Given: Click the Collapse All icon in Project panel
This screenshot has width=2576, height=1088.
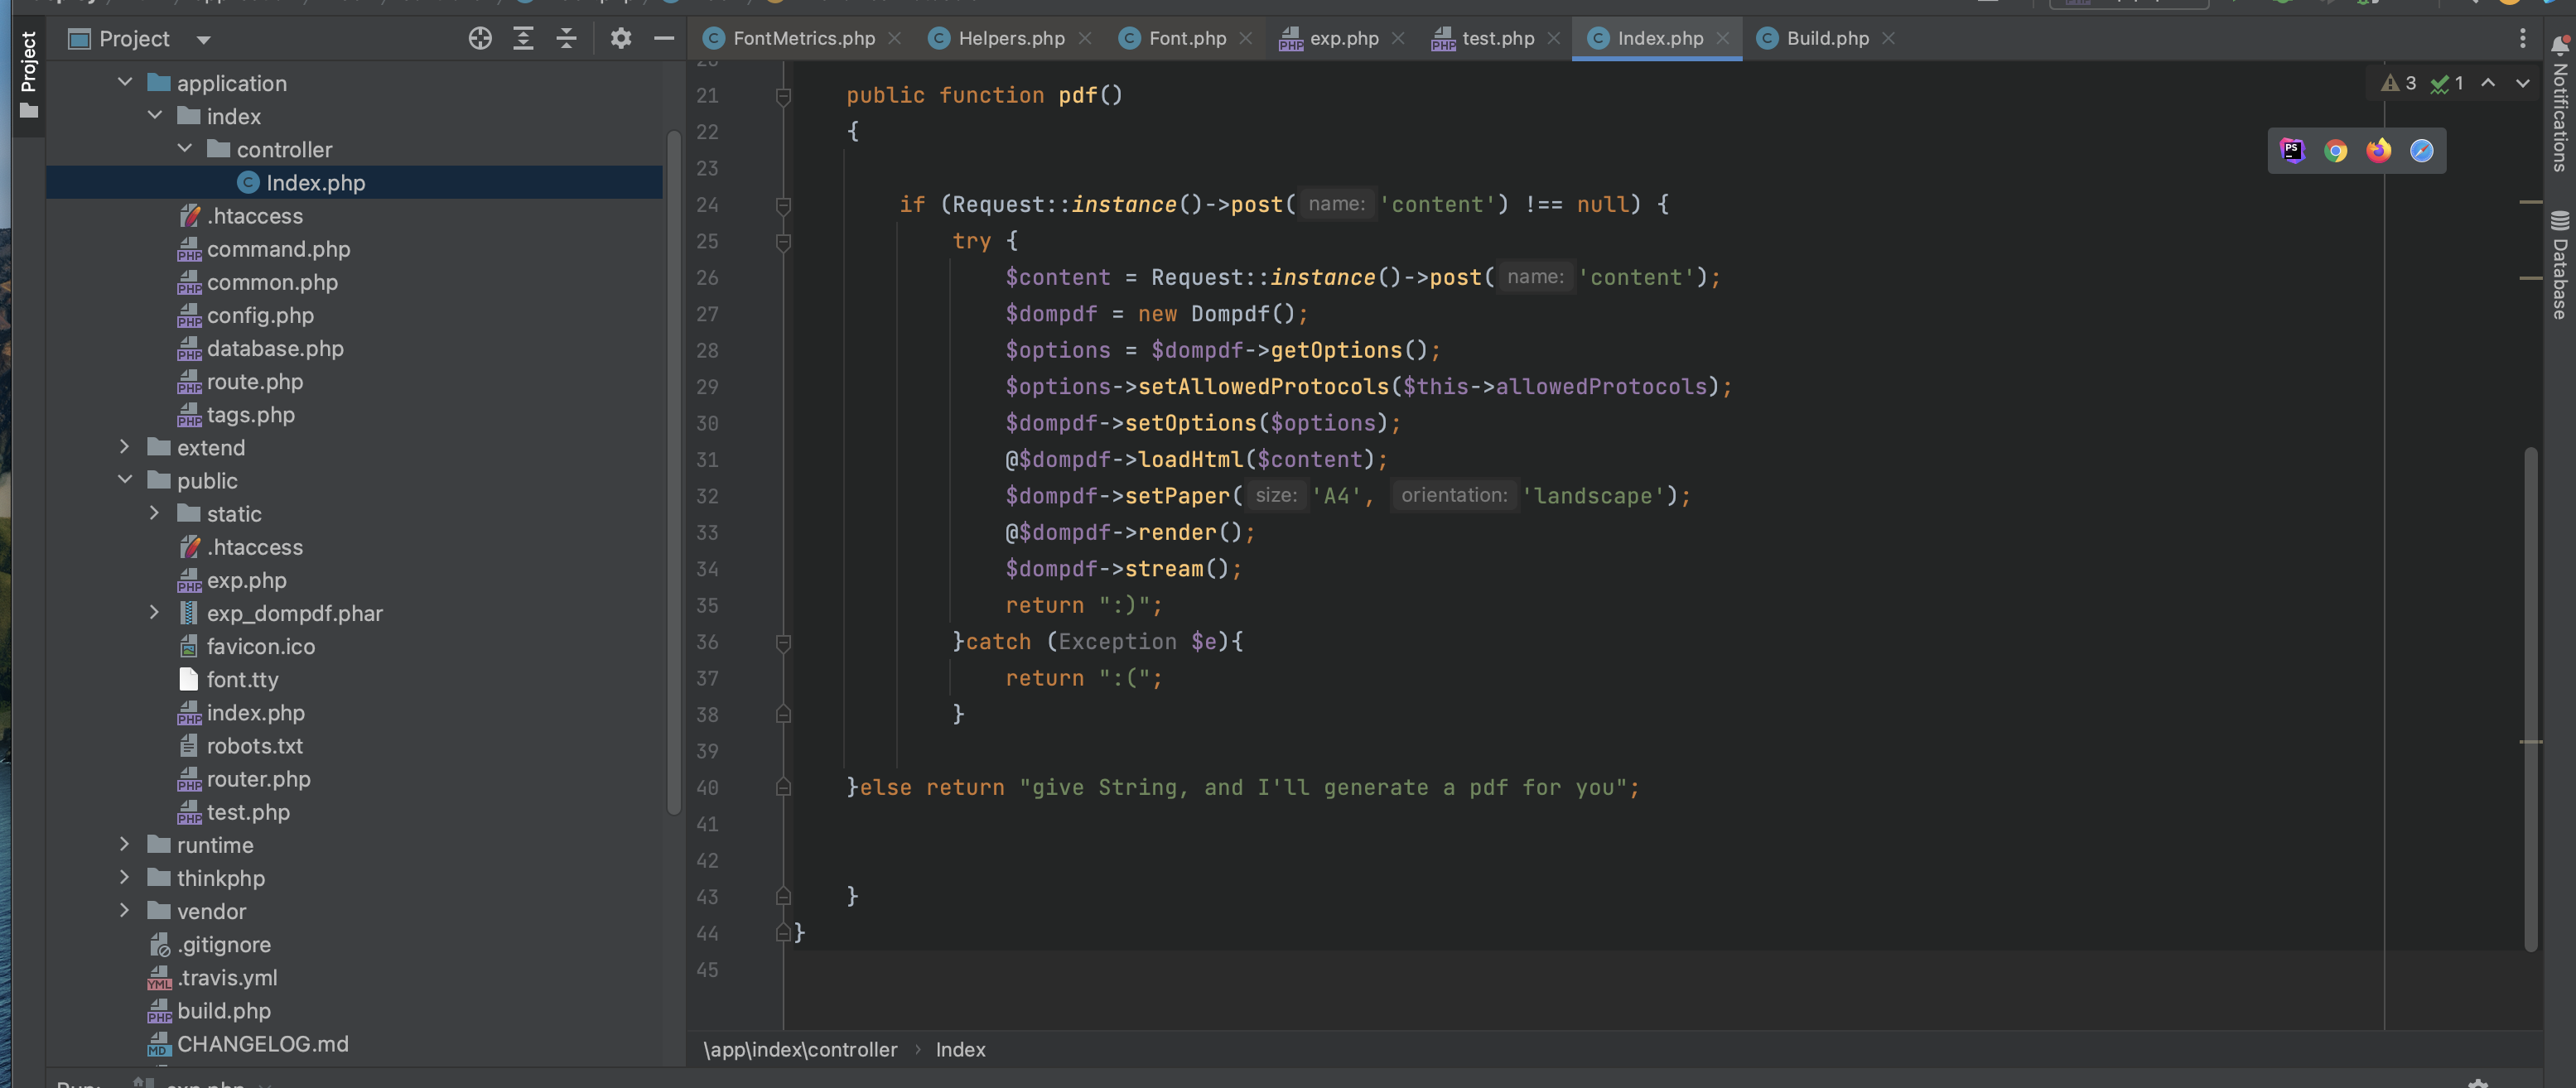Looking at the screenshot, I should pos(566,38).
